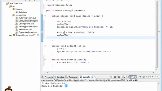The image size is (162, 91).
Task: Switch to the Problems tab
Action: tap(47, 77)
